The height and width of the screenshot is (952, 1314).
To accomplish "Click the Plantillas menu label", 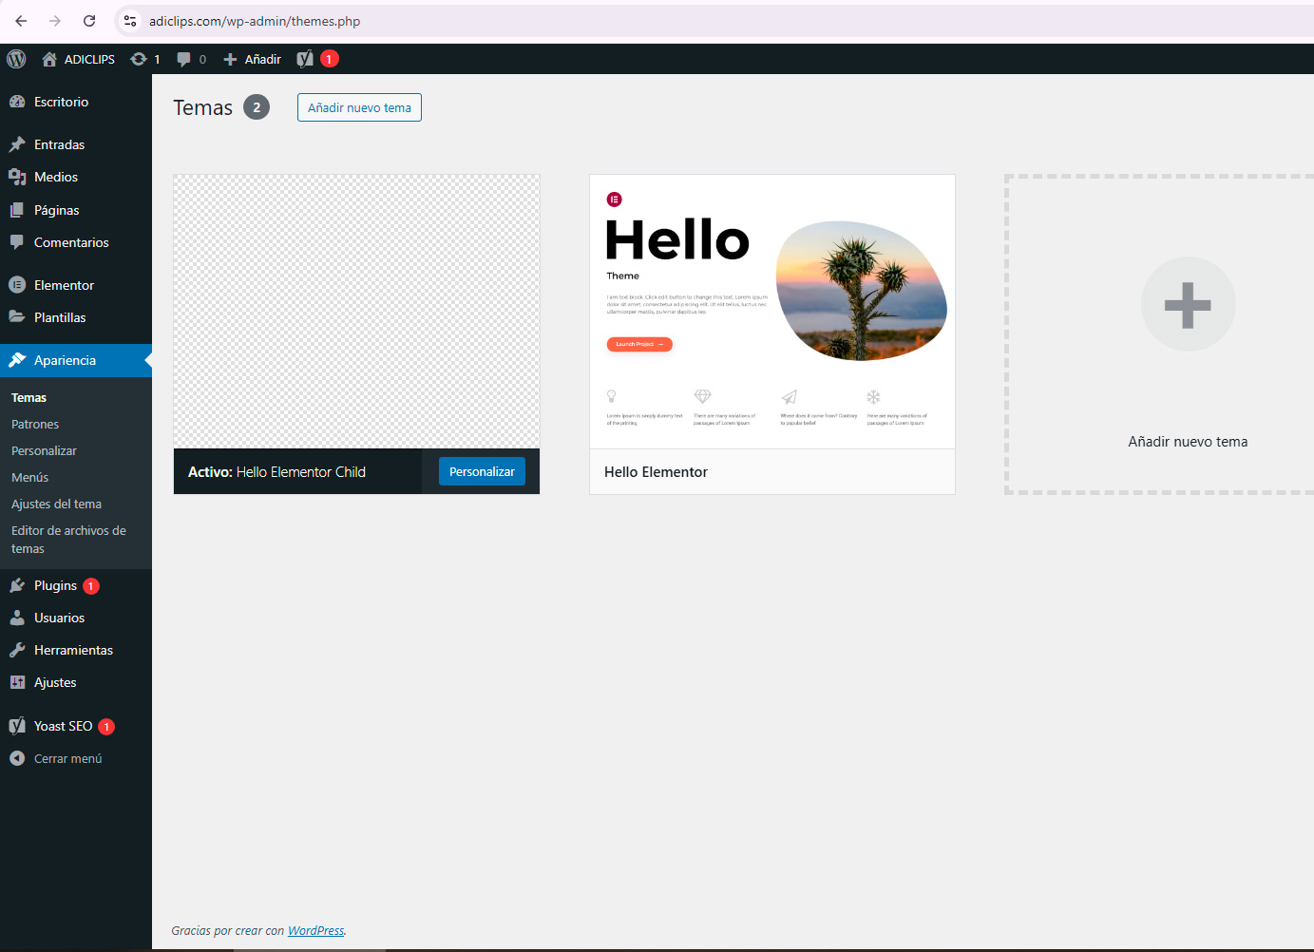I will (60, 317).
